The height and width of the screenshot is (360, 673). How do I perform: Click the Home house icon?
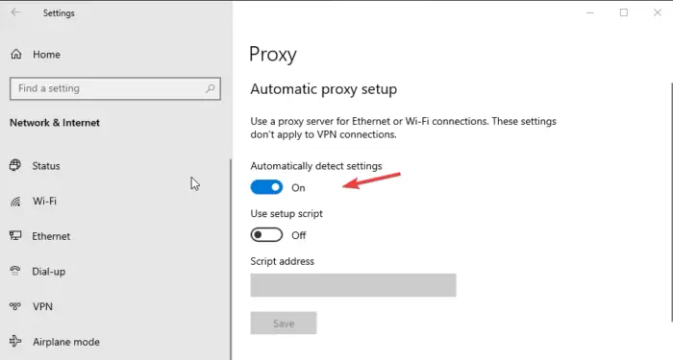click(x=16, y=54)
